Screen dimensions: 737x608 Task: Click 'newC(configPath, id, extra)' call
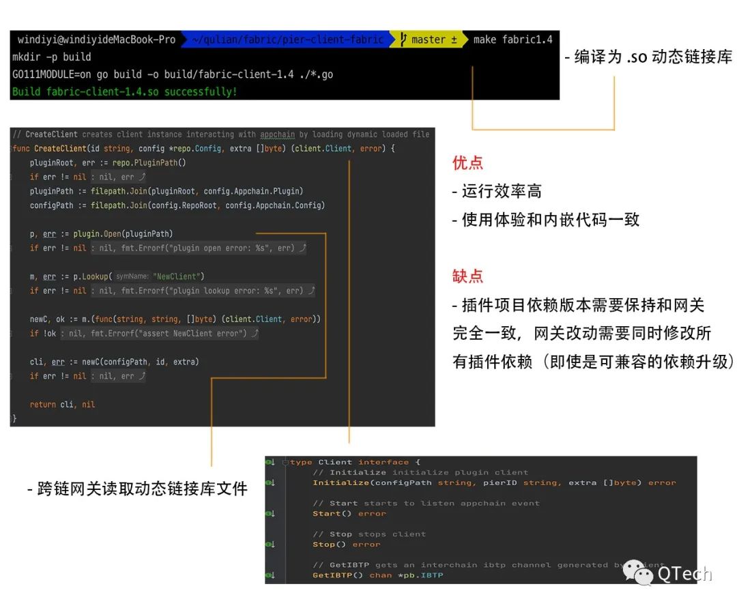[x=141, y=362]
